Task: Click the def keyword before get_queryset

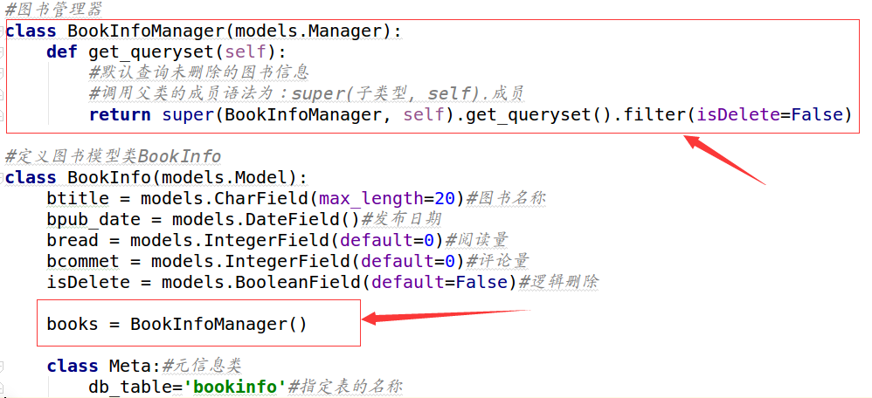Action: (x=62, y=52)
